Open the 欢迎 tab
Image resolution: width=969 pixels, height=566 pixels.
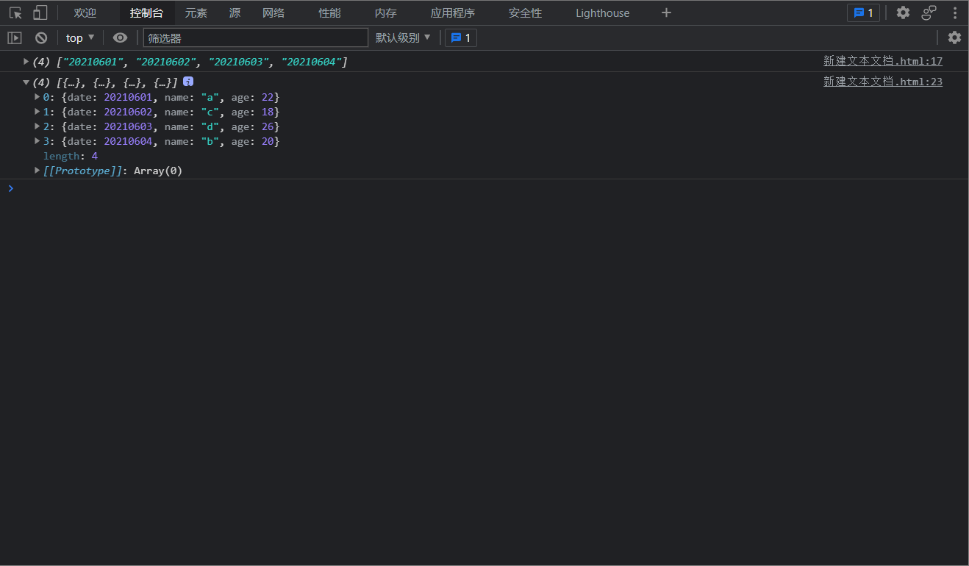coord(85,12)
